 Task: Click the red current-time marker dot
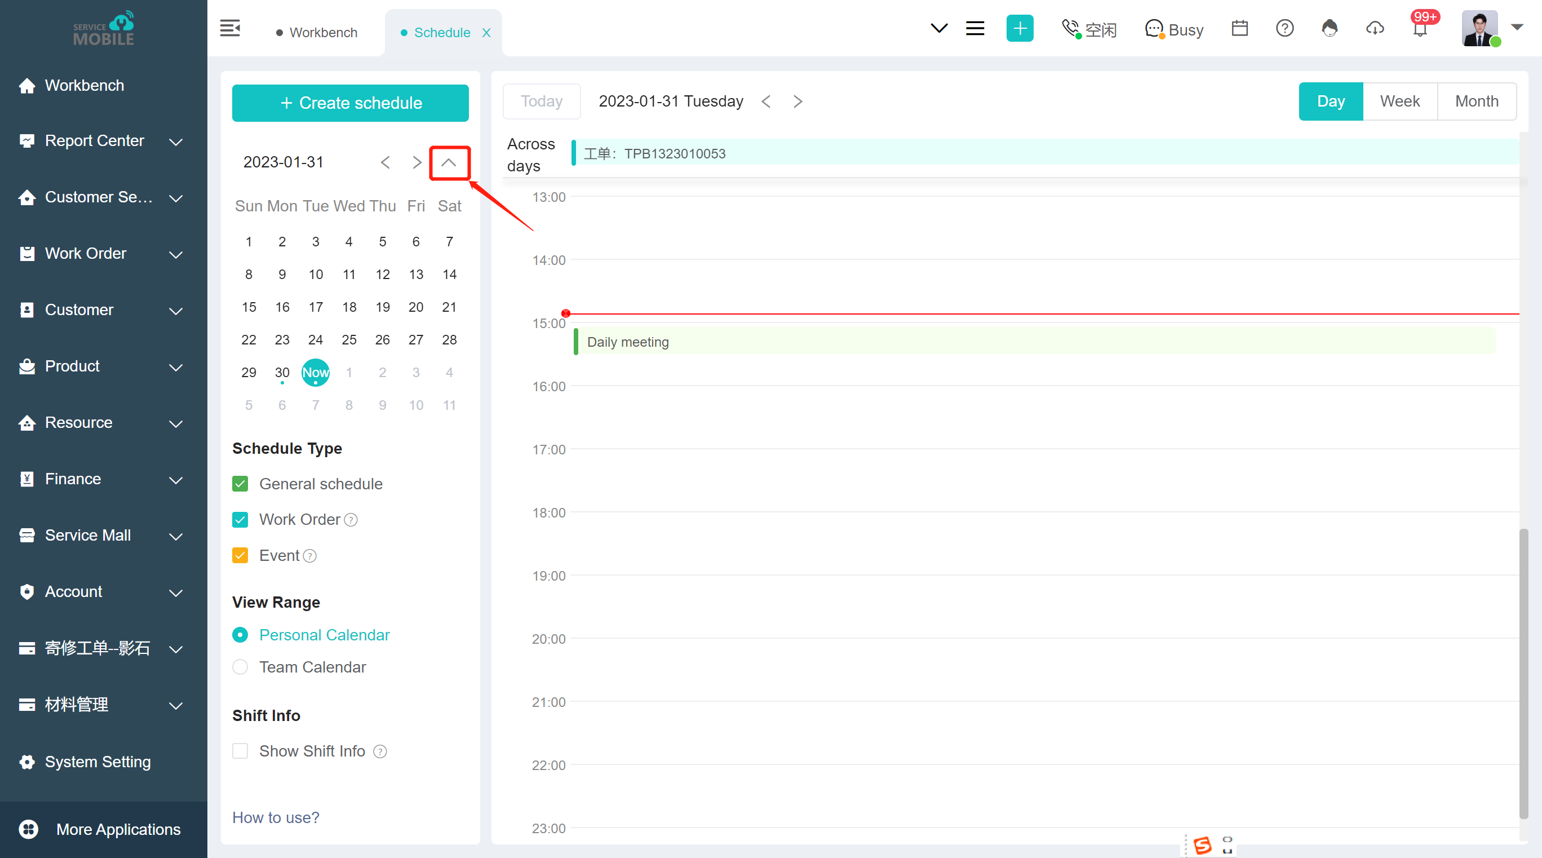[566, 313]
